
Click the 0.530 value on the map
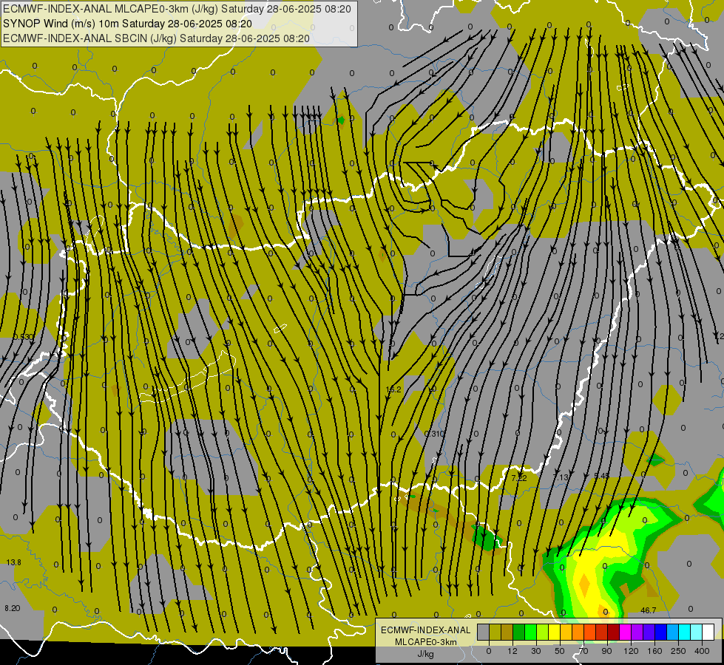pyautogui.click(x=24, y=337)
